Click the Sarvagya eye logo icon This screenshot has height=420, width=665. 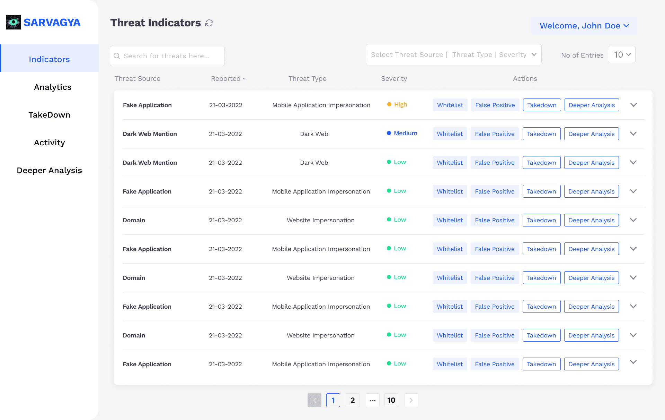(x=14, y=22)
